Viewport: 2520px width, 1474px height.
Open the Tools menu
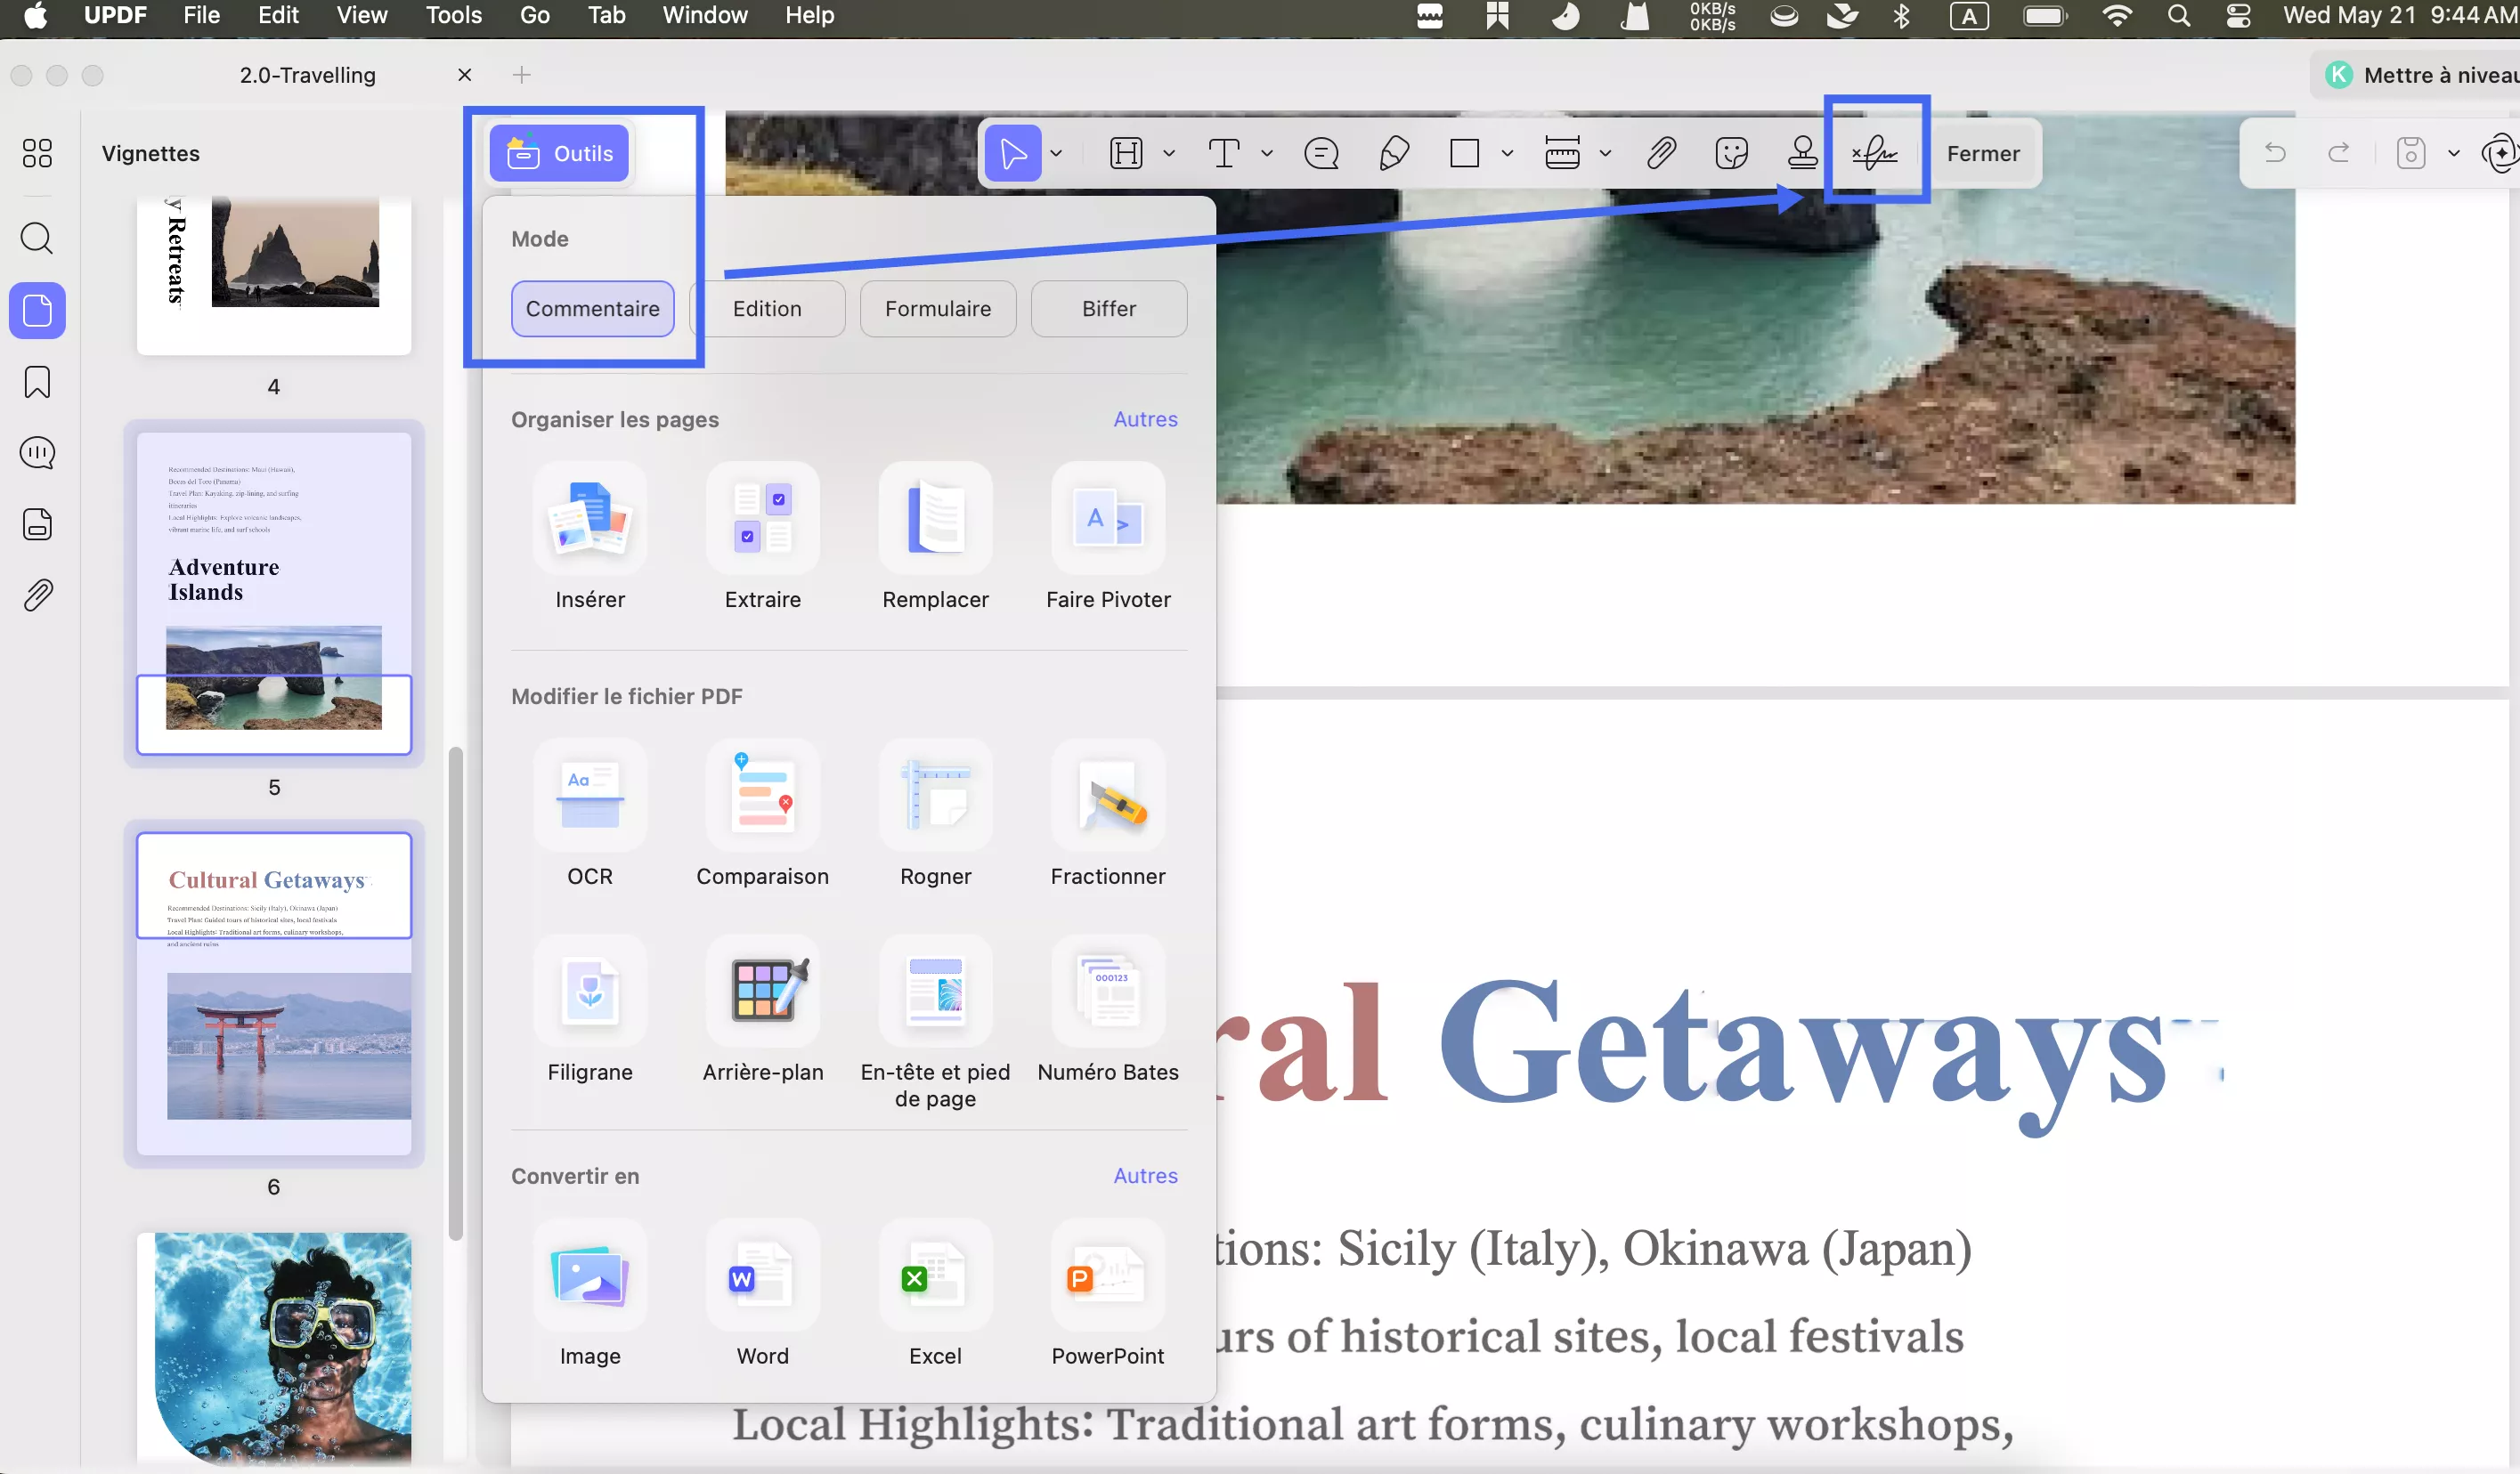click(x=453, y=16)
